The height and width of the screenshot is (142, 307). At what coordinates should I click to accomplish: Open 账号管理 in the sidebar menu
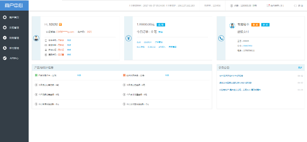click(x=14, y=48)
